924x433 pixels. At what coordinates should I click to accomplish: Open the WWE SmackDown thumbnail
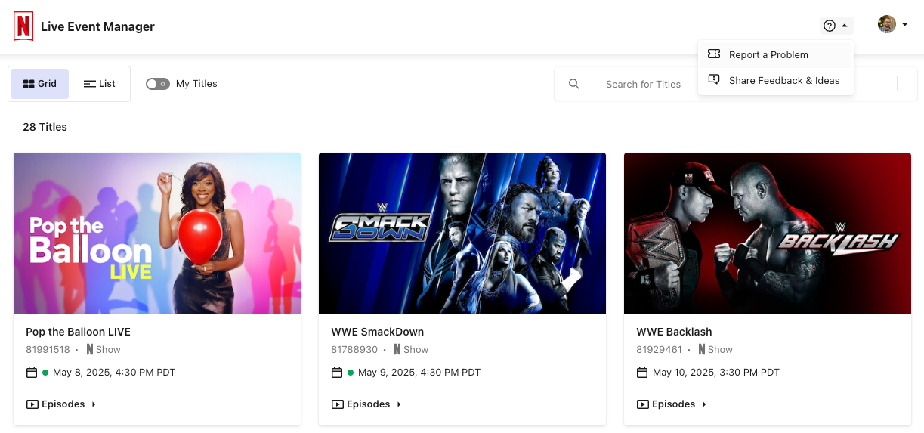(462, 234)
